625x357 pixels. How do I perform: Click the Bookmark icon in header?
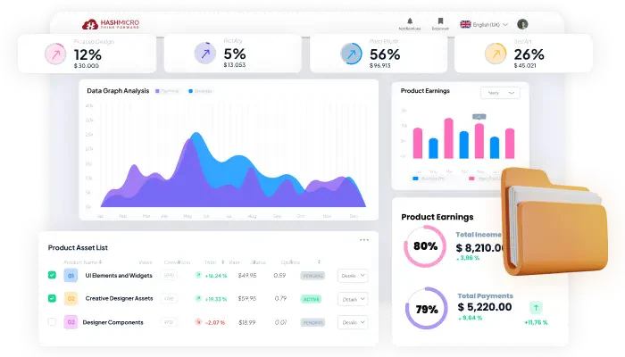pos(440,21)
